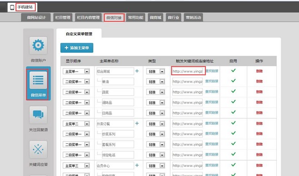Click 查找链接 in the 预定电话 row
This screenshot has height=176, width=299.
pyautogui.click(x=212, y=154)
